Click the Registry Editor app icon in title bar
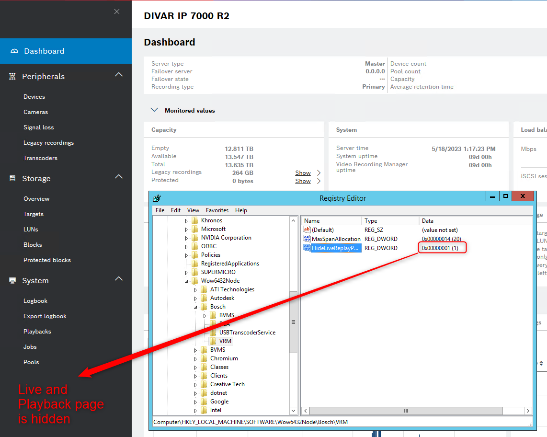Image resolution: width=547 pixels, height=437 pixels. point(157,198)
